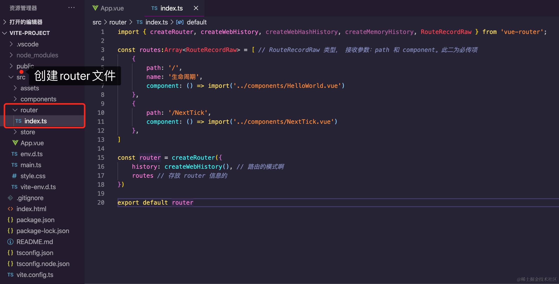Click the 资源管理器 panel title
Image resolution: width=559 pixels, height=284 pixels.
coord(23,8)
